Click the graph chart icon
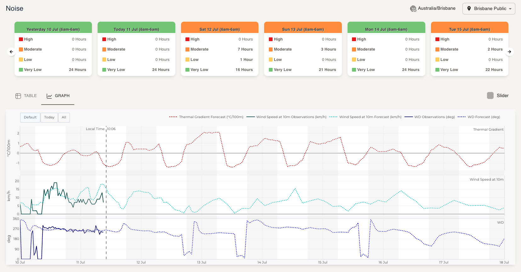This screenshot has width=521, height=272. click(49, 96)
